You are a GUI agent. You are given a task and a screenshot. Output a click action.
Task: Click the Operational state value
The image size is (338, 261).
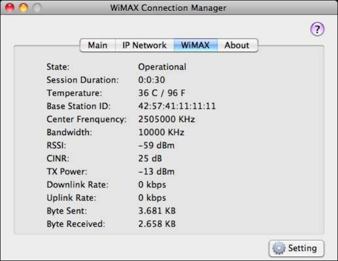pyautogui.click(x=162, y=67)
